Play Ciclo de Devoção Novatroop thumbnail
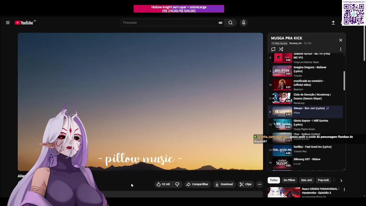The image size is (366, 206). point(282,98)
